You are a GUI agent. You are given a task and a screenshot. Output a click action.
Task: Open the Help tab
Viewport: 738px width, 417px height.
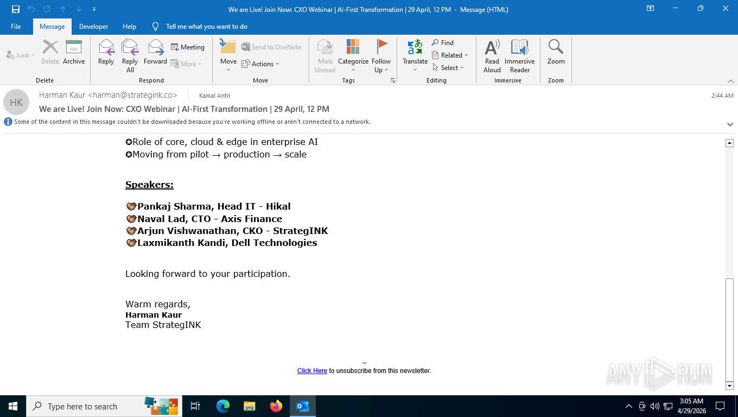point(129,26)
